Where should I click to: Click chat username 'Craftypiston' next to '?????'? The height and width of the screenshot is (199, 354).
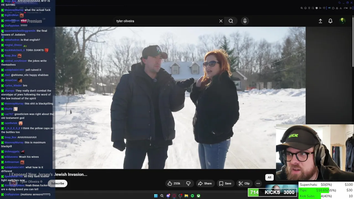(x=12, y=26)
